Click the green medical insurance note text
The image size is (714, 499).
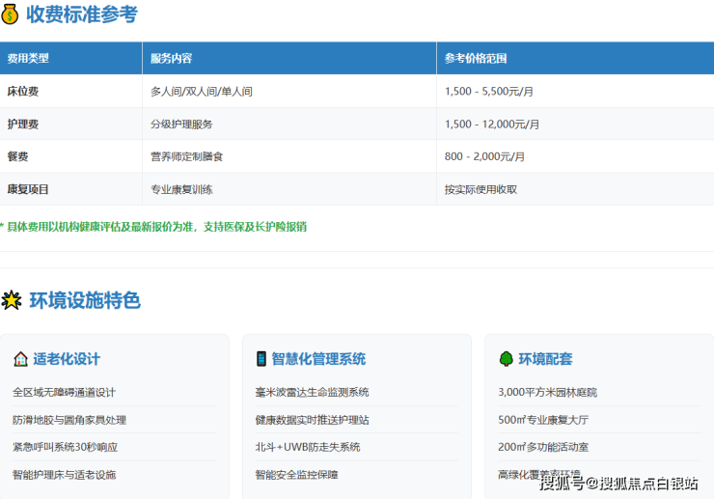point(153,227)
